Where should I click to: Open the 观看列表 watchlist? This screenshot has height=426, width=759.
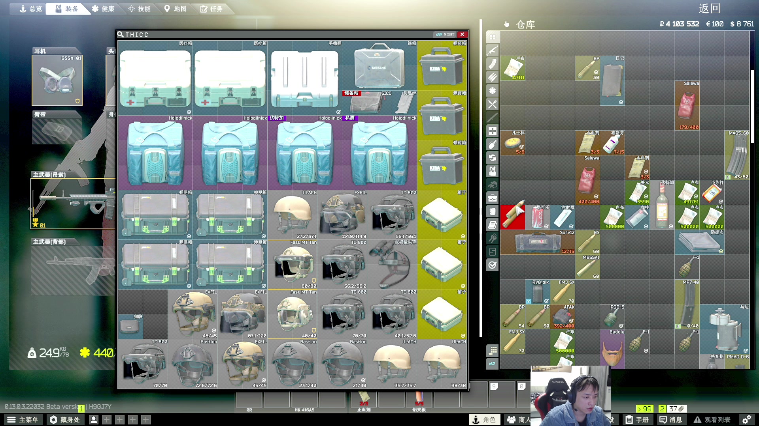click(713, 420)
